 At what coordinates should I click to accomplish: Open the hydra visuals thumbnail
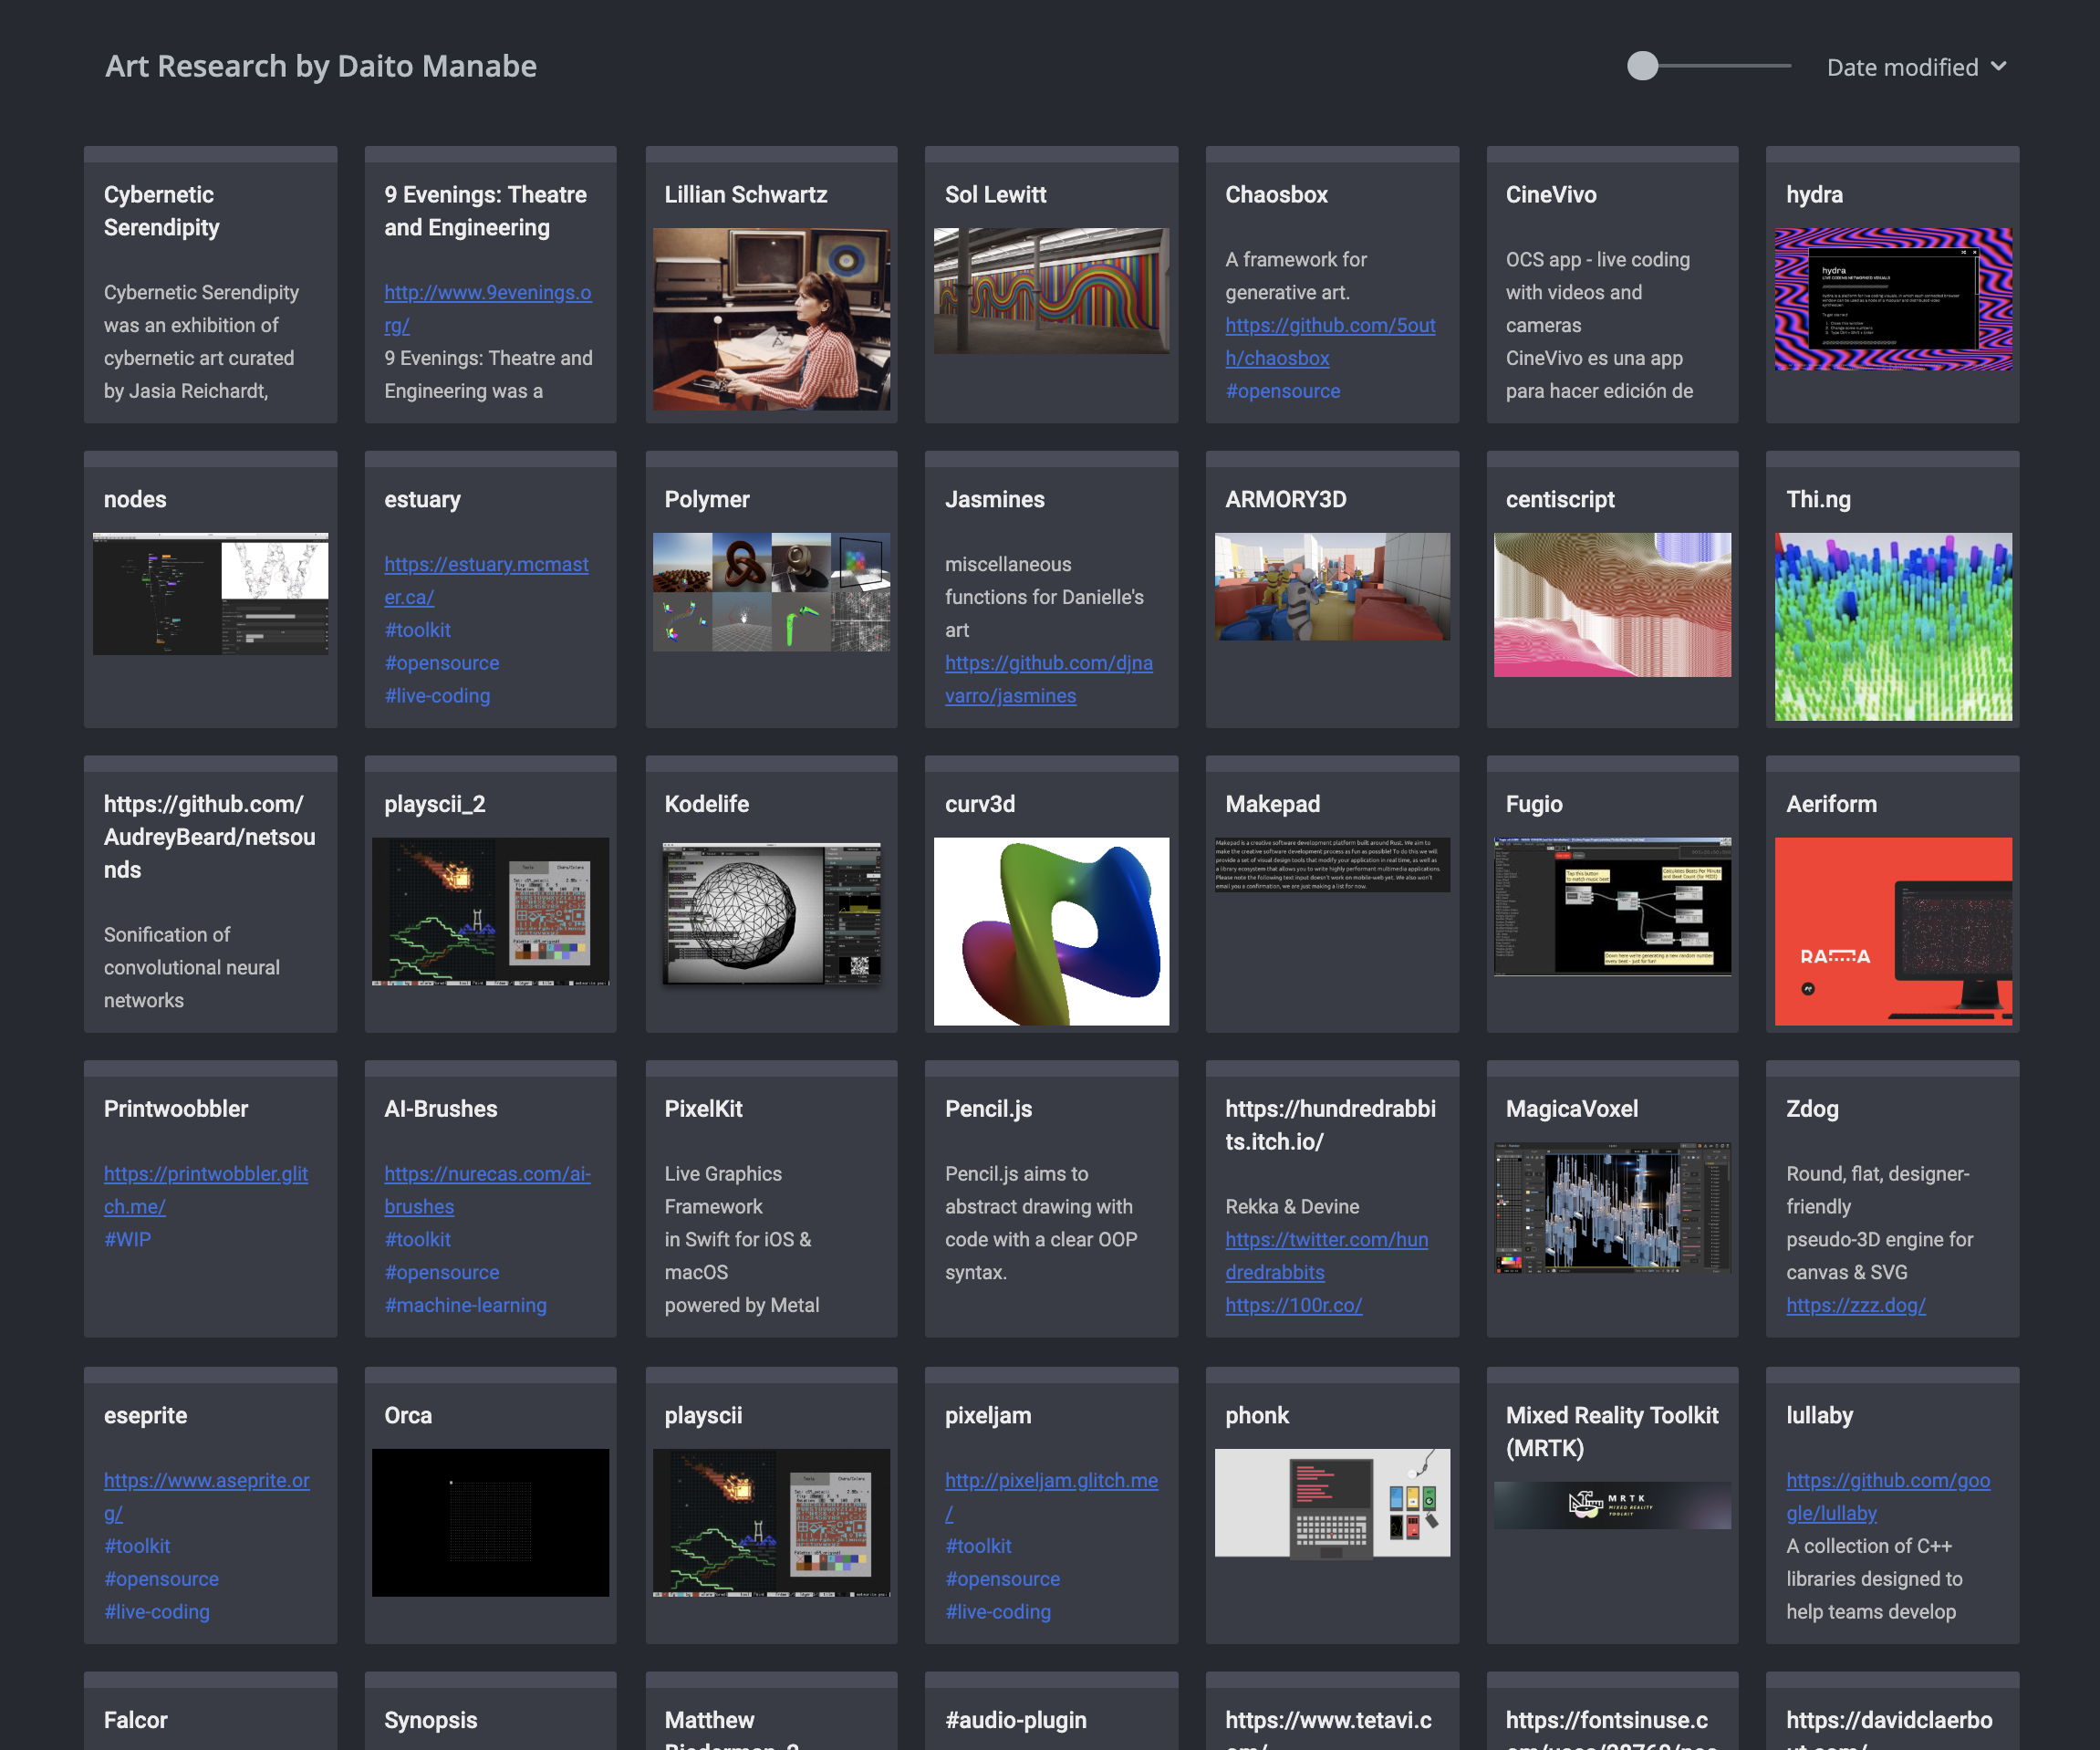[x=1893, y=299]
